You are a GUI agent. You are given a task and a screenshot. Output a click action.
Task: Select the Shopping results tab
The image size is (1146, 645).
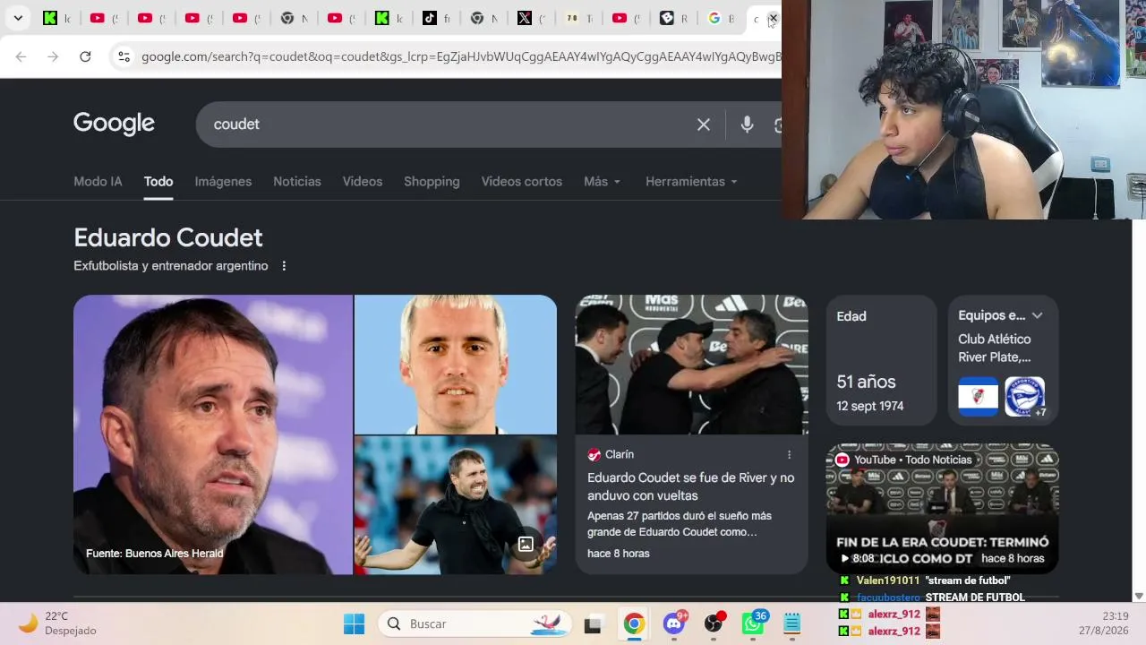[x=432, y=181]
